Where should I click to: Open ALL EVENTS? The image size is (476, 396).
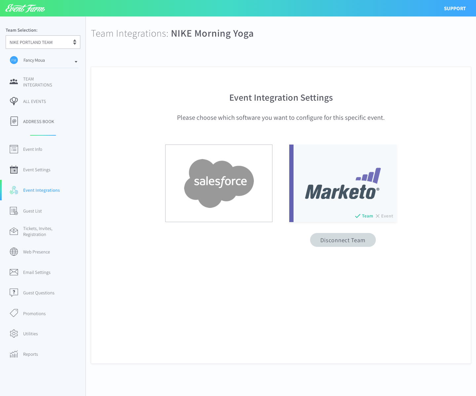coord(34,101)
